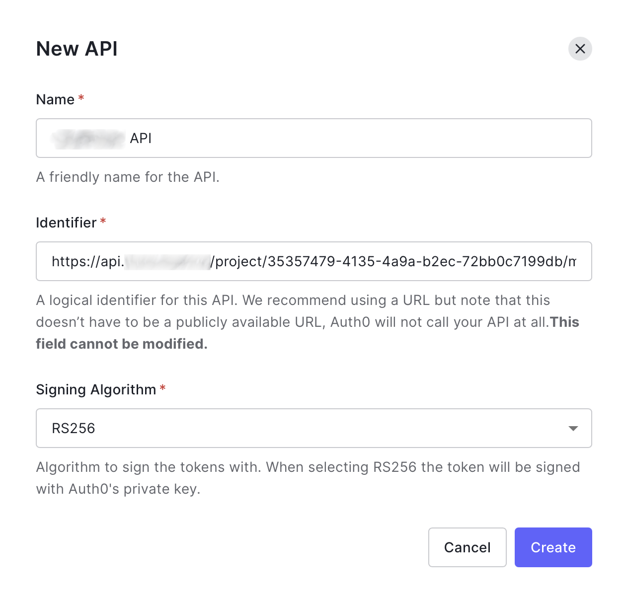Click the Name field label
Screen dimensions: 625x600
click(55, 99)
